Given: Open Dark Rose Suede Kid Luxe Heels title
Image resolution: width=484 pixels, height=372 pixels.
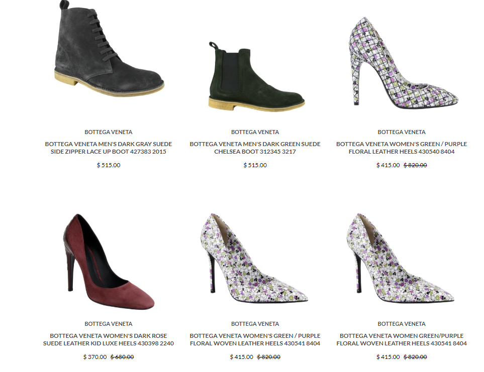Looking at the screenshot, I should (109, 339).
